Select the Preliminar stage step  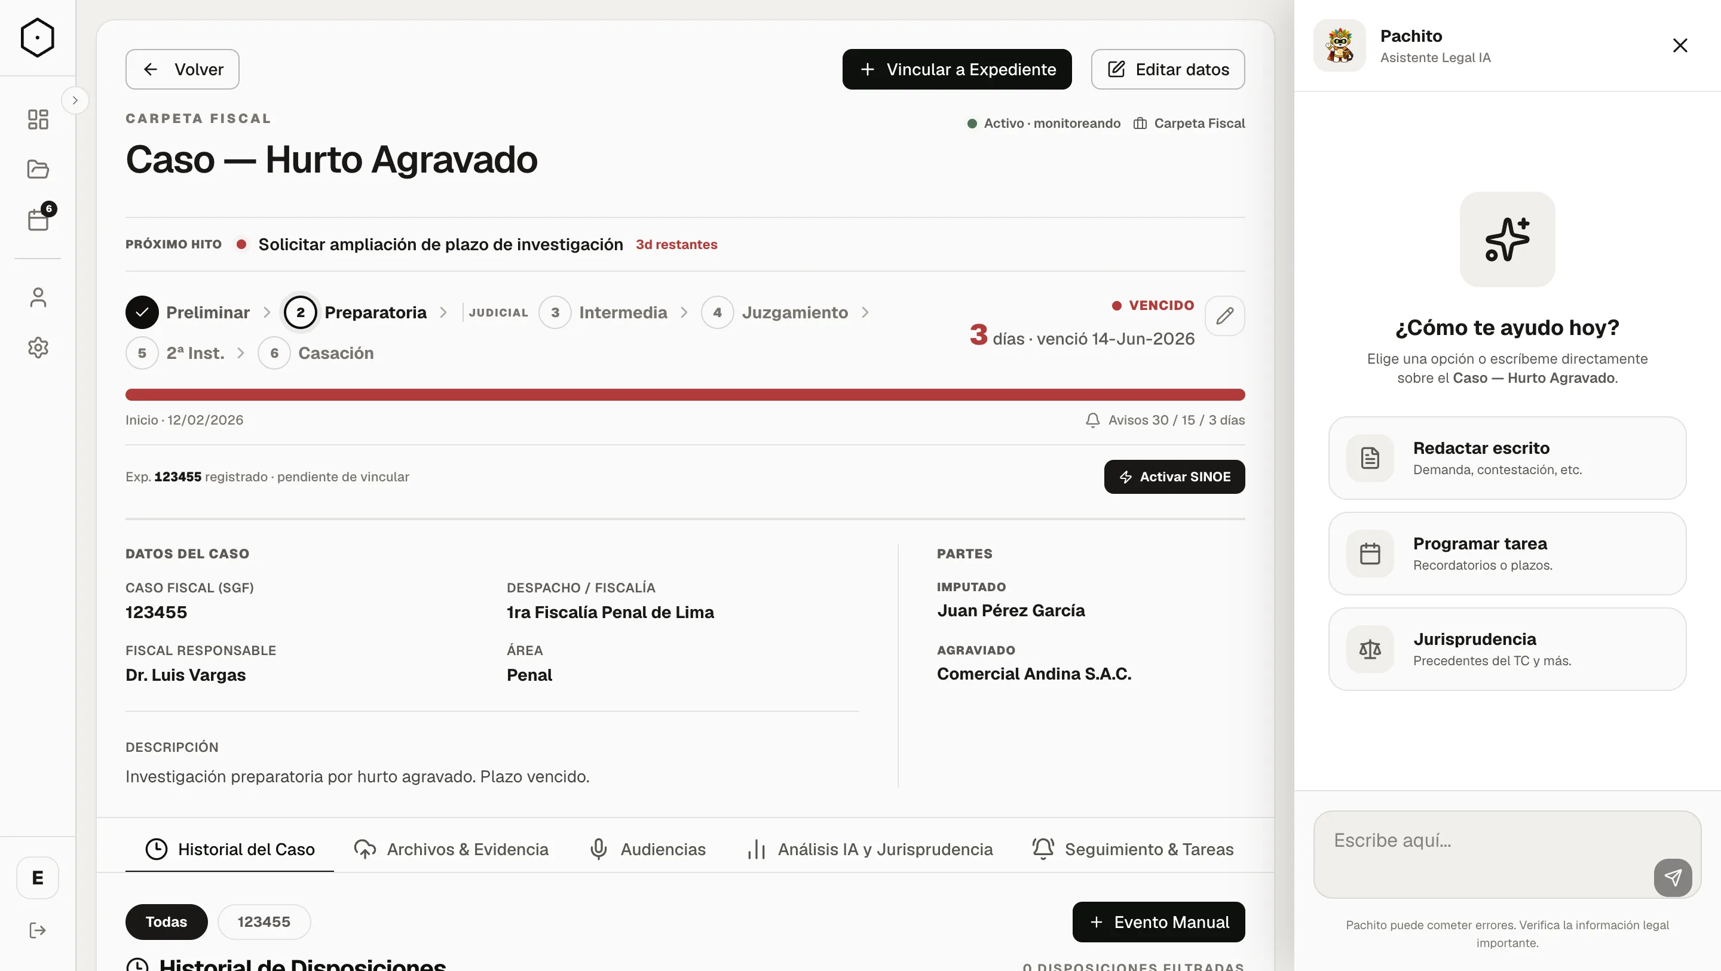[x=188, y=312]
